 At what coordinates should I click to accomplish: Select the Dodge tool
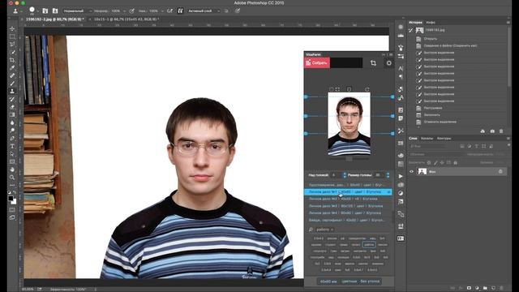(x=12, y=131)
